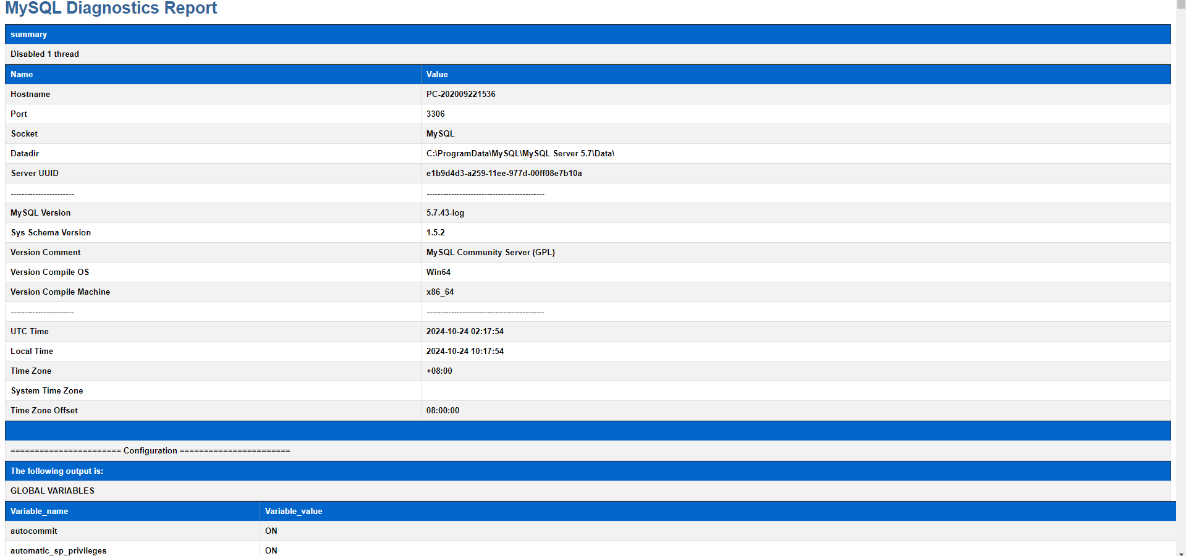Screen dimensions: 1186x556
Task: Select the "Sys Schema Version" row label
Action: coord(51,233)
